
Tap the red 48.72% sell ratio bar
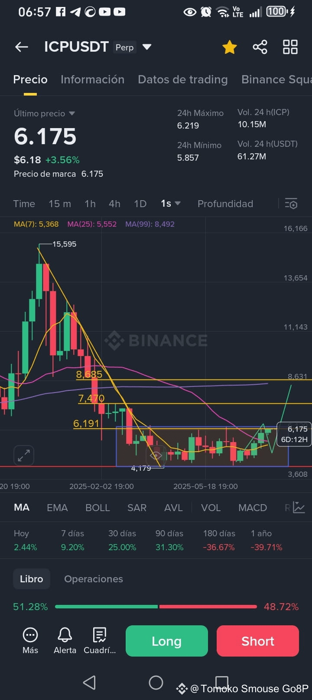click(x=208, y=607)
